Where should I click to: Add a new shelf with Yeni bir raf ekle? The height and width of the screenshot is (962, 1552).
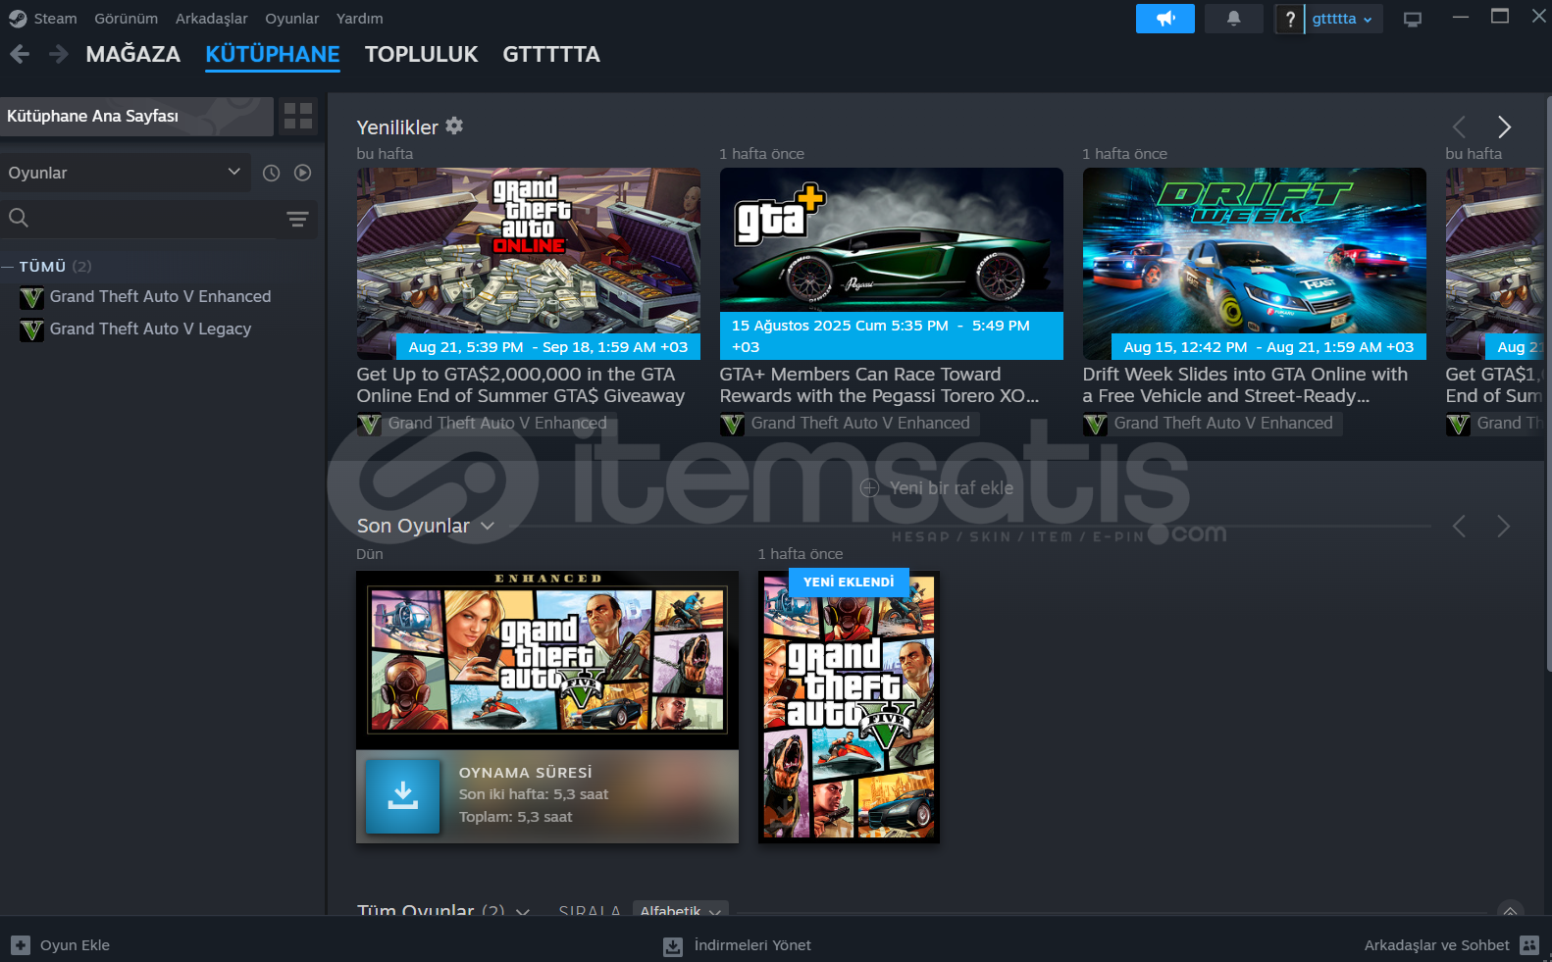coord(937,488)
